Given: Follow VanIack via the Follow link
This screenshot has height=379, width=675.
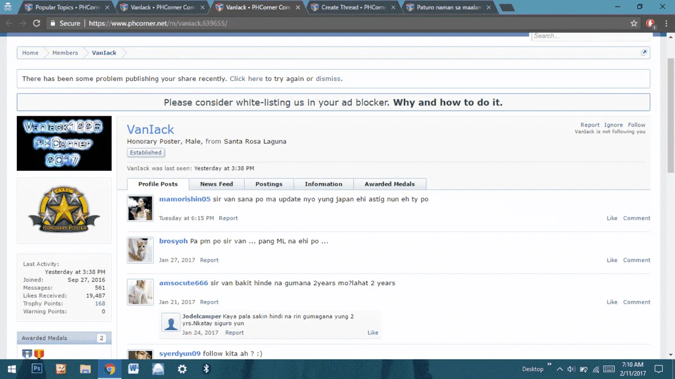Looking at the screenshot, I should pyautogui.click(x=637, y=125).
